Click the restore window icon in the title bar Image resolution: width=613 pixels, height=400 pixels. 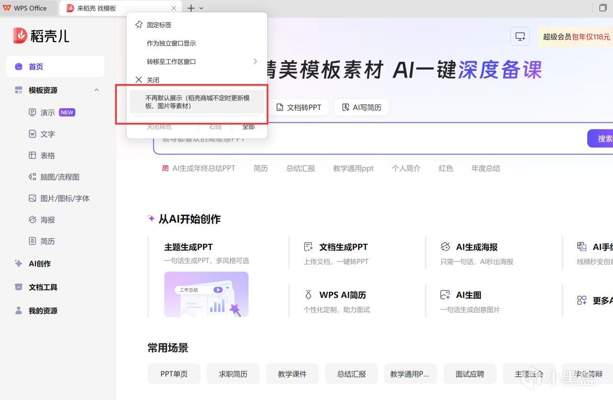[603, 8]
